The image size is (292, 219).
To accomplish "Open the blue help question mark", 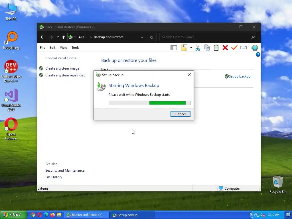I will click(x=258, y=54).
